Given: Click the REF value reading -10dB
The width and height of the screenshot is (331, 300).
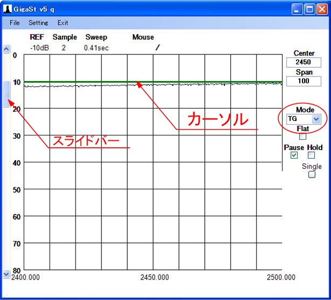Looking at the screenshot, I should (37, 47).
